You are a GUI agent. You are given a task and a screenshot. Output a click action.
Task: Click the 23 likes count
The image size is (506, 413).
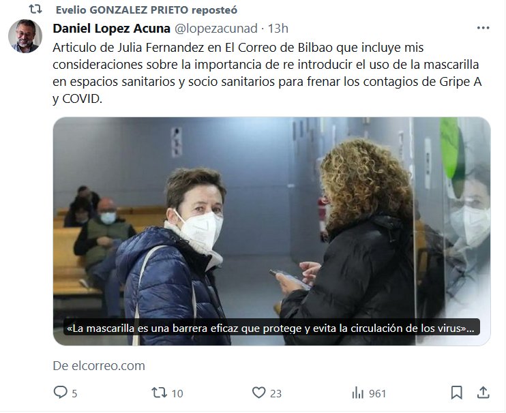point(276,393)
